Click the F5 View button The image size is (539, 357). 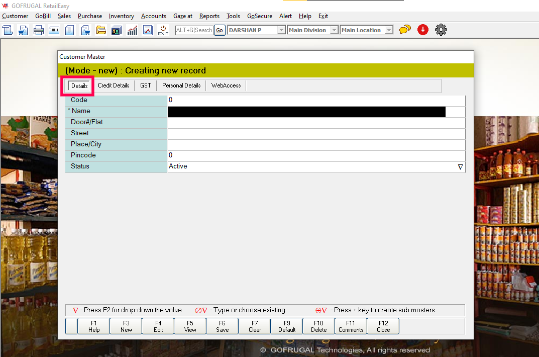[190, 326]
